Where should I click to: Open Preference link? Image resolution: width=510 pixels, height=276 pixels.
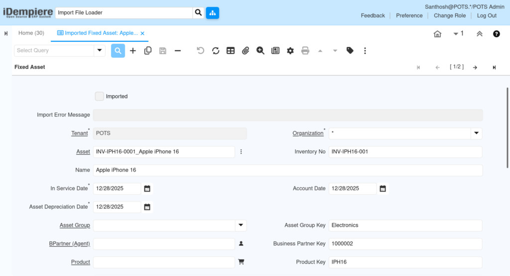[x=409, y=15]
